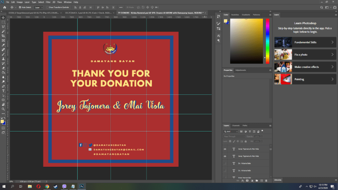Viewport: 338px width, 190px height.
Task: Expand the Fundamental Skills tutorial
Action: point(305,42)
